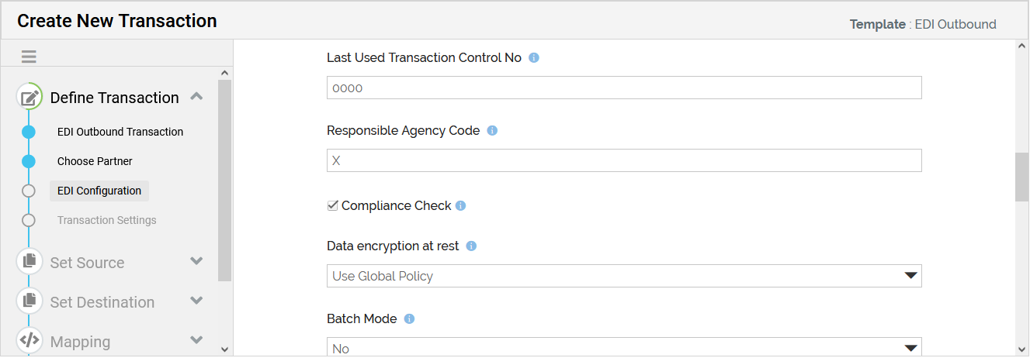Click info icon next to Compliance Check

pyautogui.click(x=460, y=205)
